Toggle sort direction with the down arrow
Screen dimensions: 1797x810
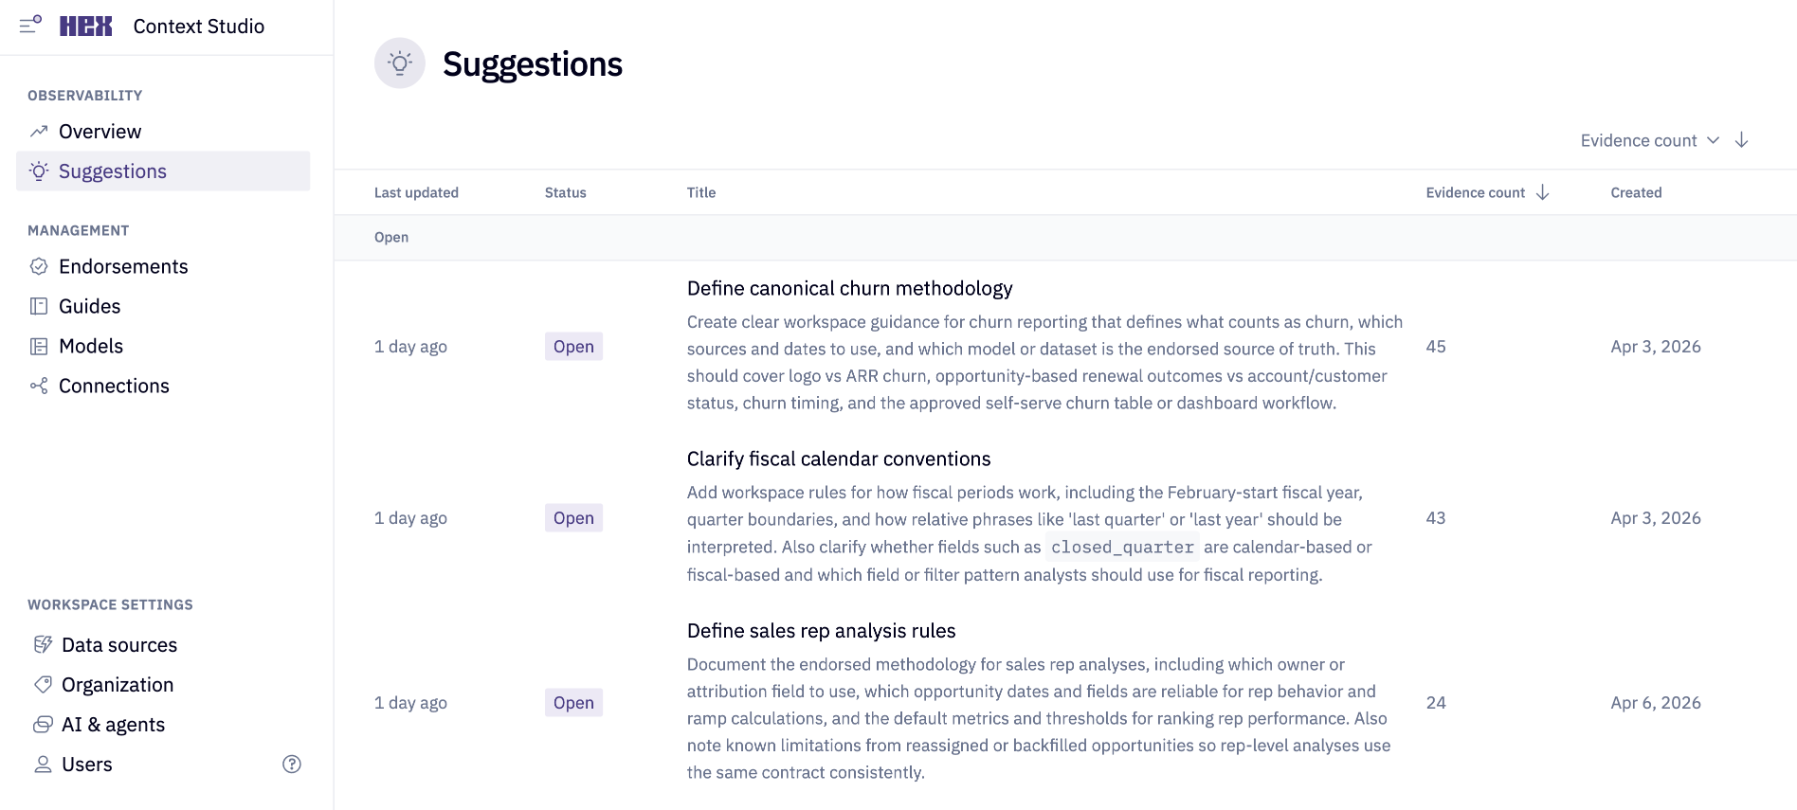1742,139
